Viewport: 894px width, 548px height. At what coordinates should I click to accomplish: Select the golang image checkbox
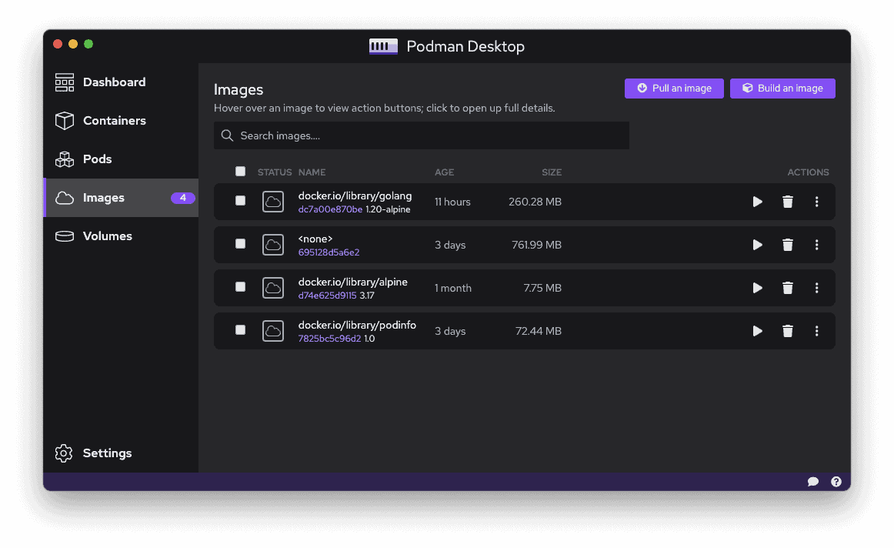click(x=240, y=201)
